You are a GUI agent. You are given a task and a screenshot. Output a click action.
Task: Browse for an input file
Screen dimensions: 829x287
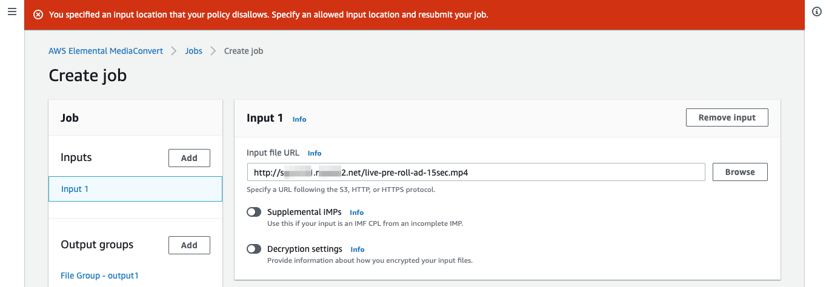740,172
